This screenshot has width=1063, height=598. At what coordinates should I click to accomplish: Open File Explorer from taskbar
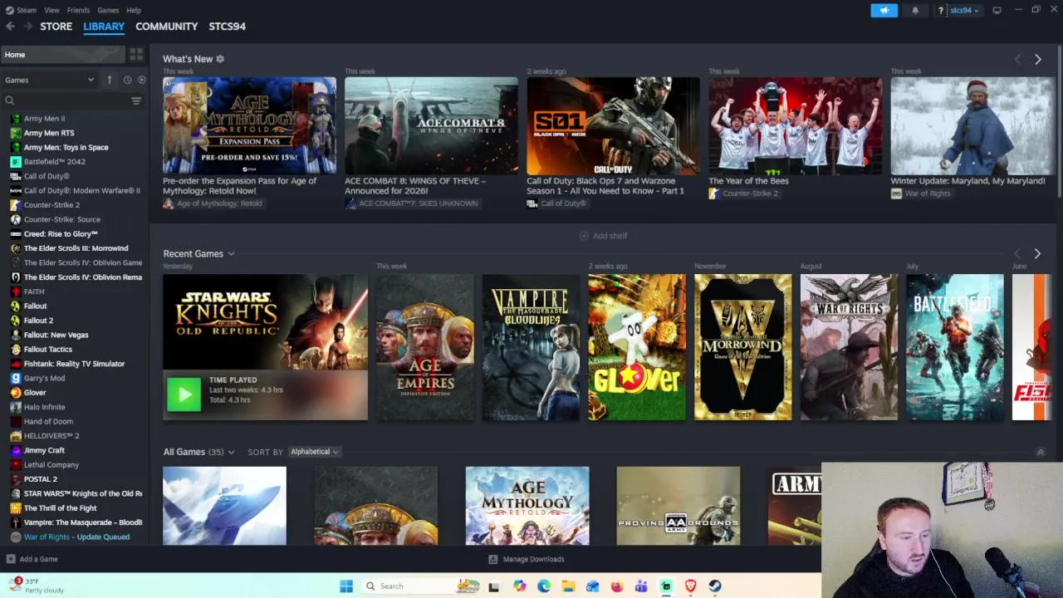(568, 586)
